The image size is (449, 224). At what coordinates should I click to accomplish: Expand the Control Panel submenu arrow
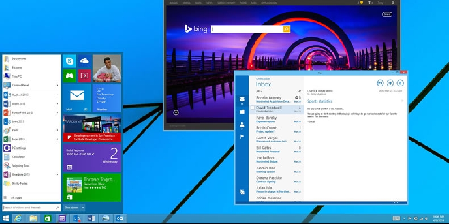(x=57, y=85)
